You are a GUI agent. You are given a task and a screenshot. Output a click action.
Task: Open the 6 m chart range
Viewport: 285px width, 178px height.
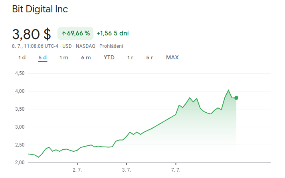pos(86,57)
